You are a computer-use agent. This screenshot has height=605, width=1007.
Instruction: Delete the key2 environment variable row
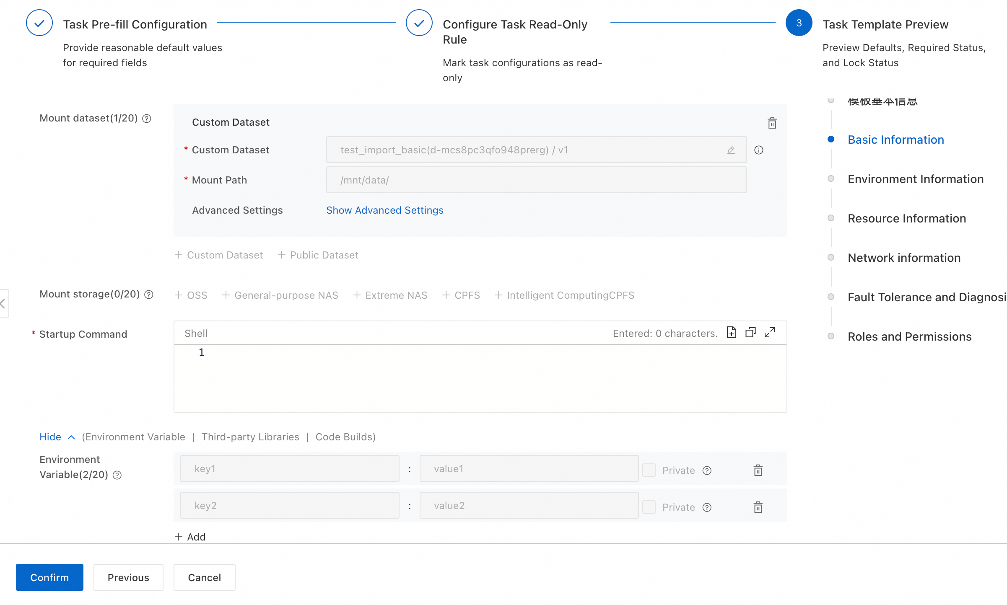click(x=758, y=507)
